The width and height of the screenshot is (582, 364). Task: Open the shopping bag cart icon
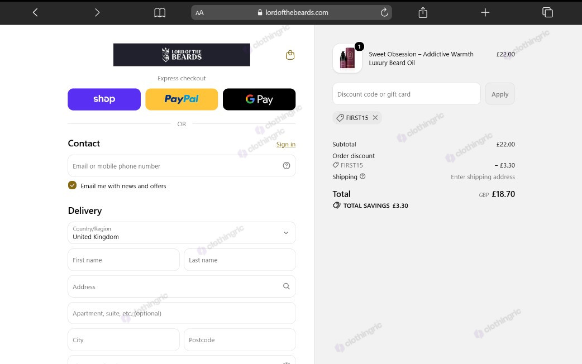point(290,55)
